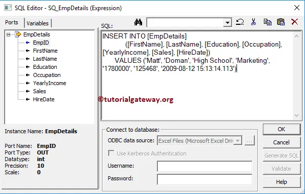305x194 pixels.
Task: Select the YearlyIncome port
Action: [49, 83]
